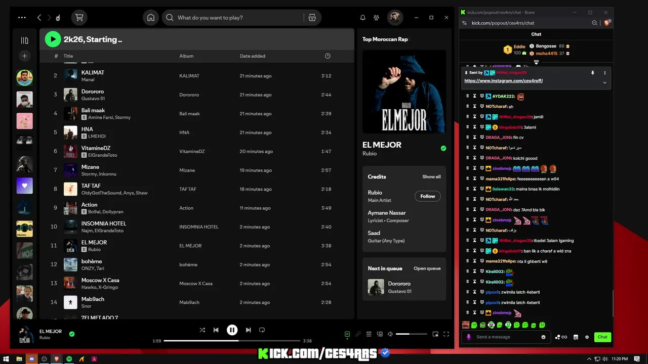648x364 pixels.
Task: Create a new playlist with plus icon
Action: 24,56
